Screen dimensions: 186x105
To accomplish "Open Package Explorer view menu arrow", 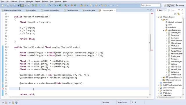I will [x=183, y=13].
